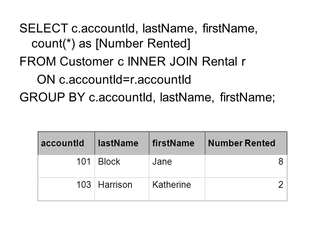
Task: Click the count(*) expression text
Action: [x=53, y=44]
